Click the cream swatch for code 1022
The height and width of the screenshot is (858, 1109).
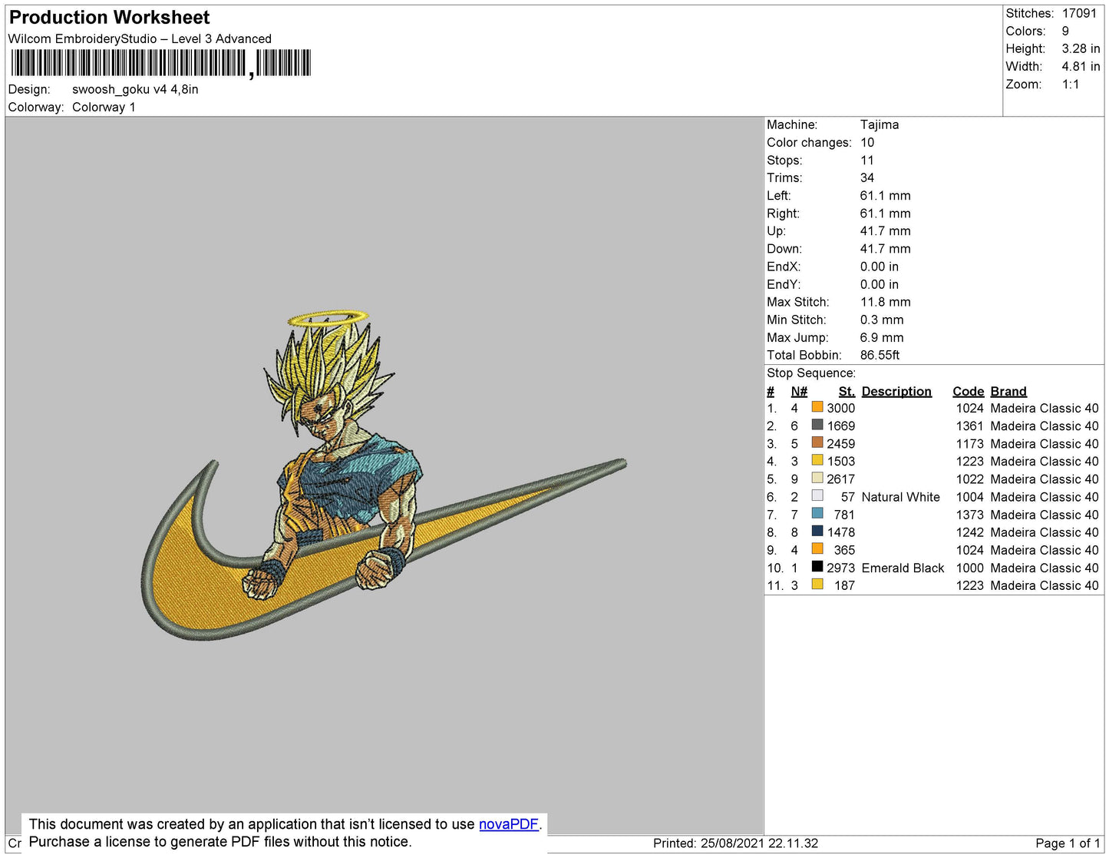tap(817, 478)
